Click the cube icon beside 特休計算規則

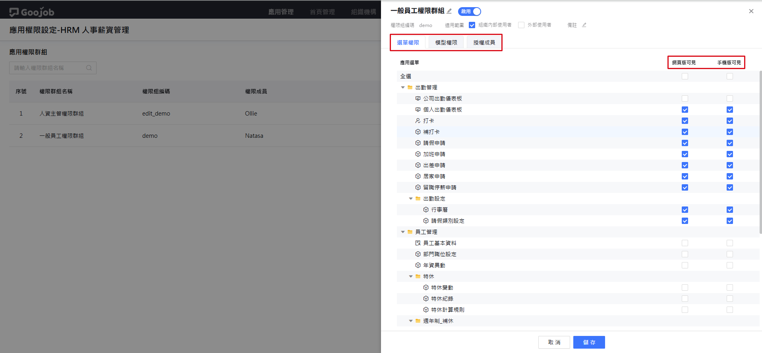pyautogui.click(x=426, y=310)
